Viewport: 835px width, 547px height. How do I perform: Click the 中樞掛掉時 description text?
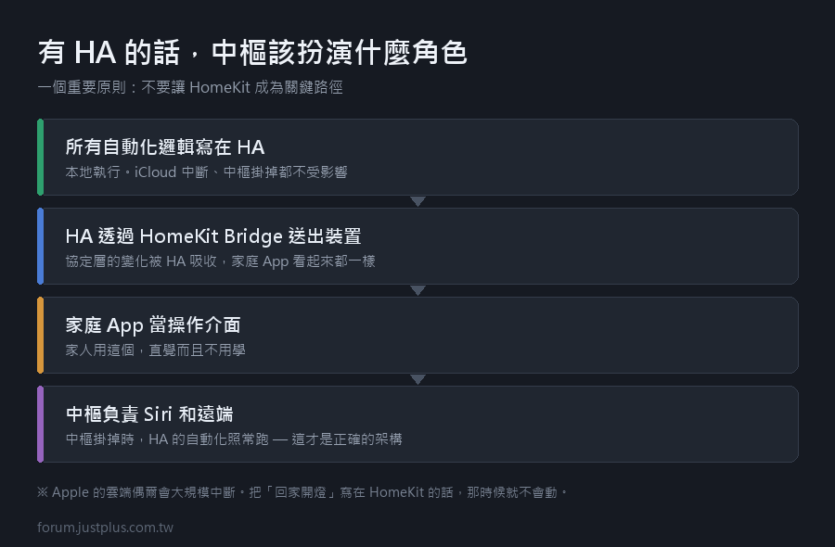click(234, 439)
